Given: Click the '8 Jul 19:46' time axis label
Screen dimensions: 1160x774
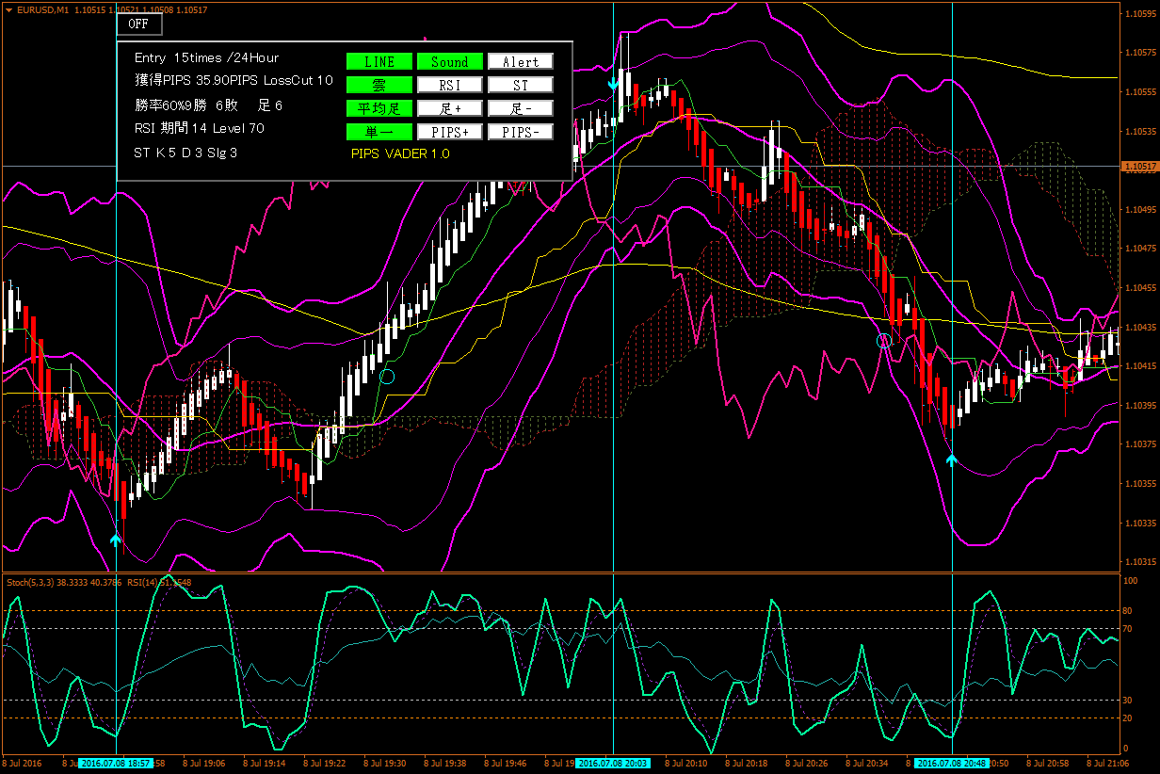Looking at the screenshot, I should coord(507,763).
